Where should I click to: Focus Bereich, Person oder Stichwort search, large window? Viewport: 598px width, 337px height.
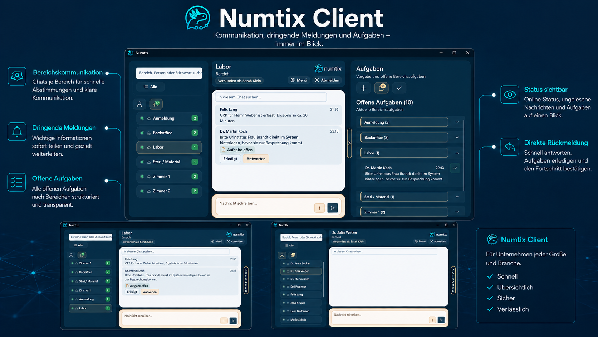[169, 73]
